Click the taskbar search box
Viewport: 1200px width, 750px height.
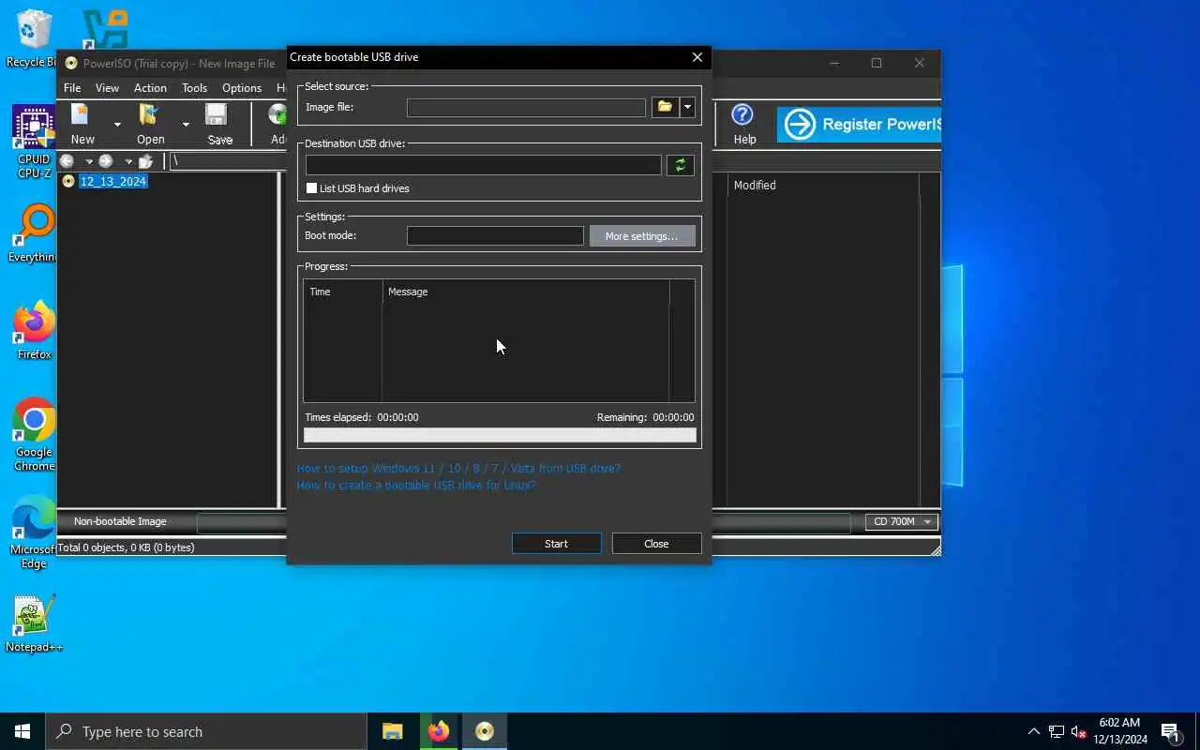click(206, 731)
